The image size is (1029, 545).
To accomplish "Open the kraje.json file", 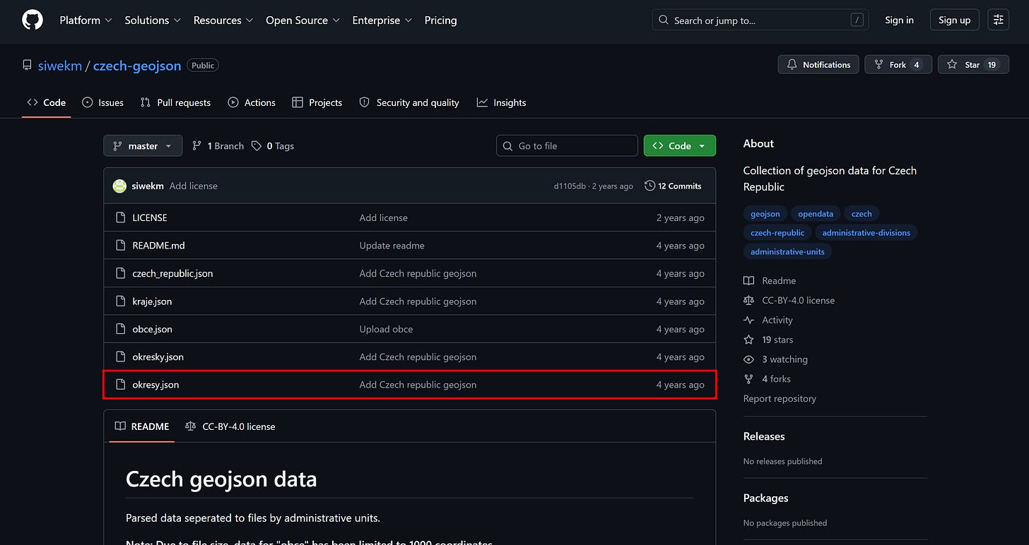I will [x=152, y=301].
